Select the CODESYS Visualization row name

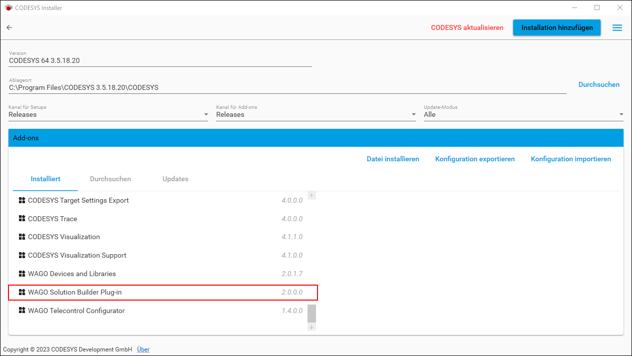click(64, 237)
